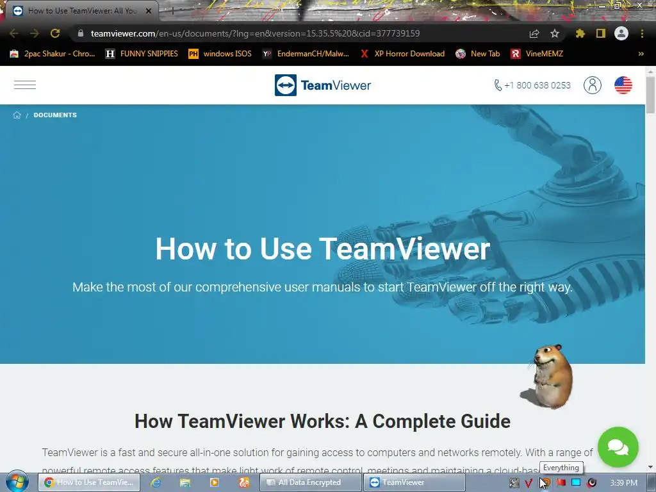
Task: Open the UC Browser taskbar icon
Action: (244, 482)
